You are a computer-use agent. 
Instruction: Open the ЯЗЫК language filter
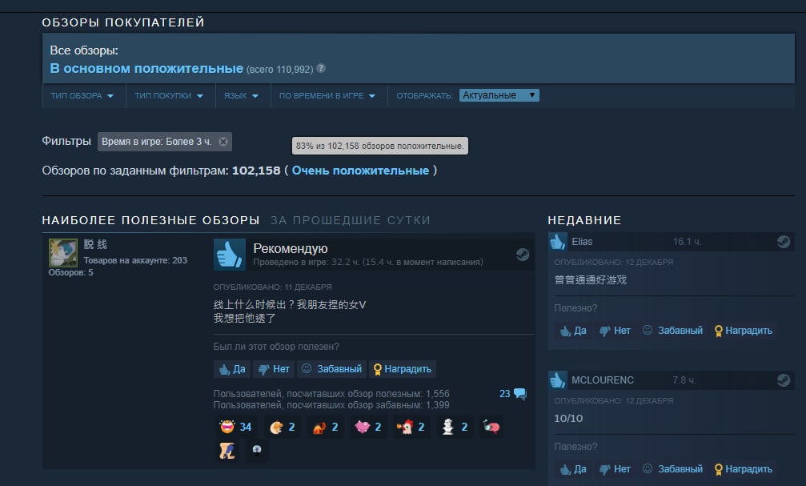tap(241, 95)
